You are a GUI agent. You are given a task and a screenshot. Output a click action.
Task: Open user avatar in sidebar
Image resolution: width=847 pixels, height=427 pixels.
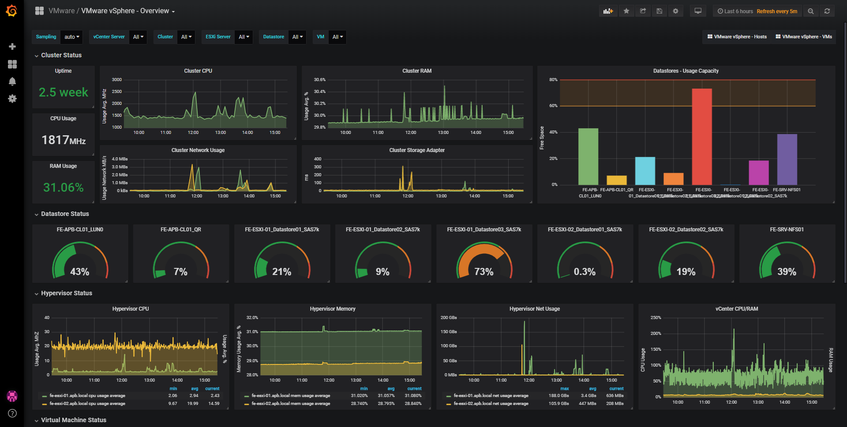pyautogui.click(x=12, y=396)
